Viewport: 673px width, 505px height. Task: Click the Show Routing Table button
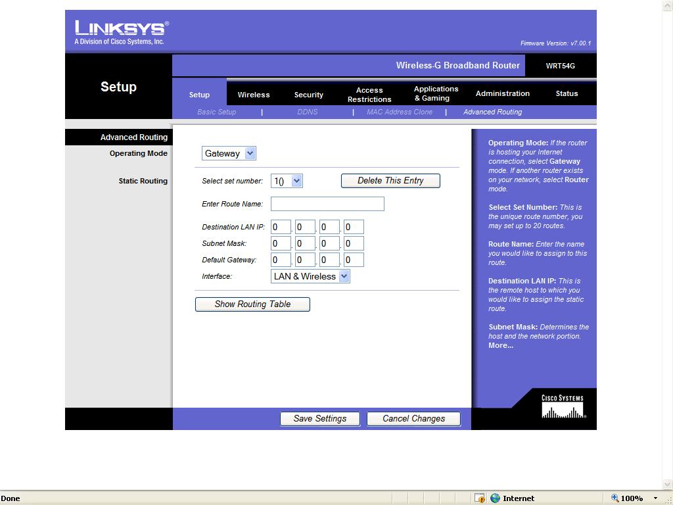252,304
